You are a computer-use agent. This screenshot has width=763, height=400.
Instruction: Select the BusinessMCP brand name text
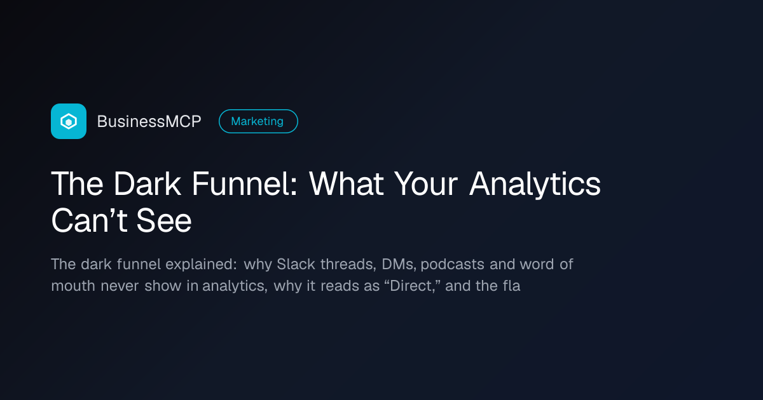[149, 121]
